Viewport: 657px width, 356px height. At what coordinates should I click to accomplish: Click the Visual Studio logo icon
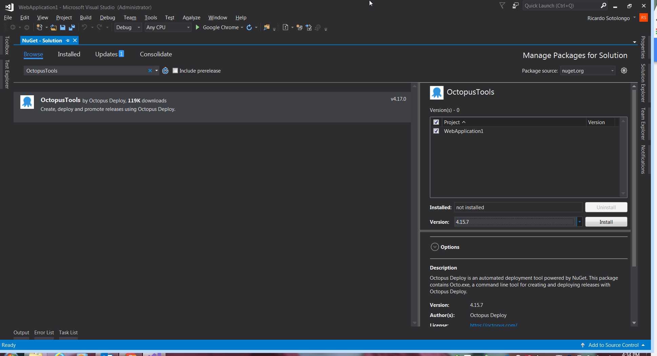pos(9,7)
